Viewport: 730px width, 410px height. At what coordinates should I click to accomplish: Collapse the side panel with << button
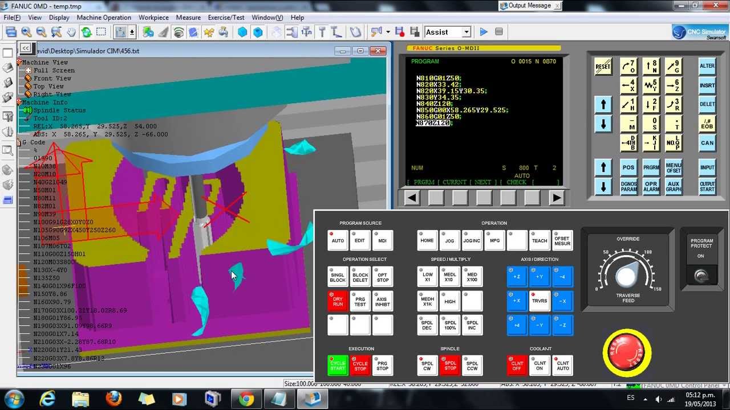tap(25, 48)
